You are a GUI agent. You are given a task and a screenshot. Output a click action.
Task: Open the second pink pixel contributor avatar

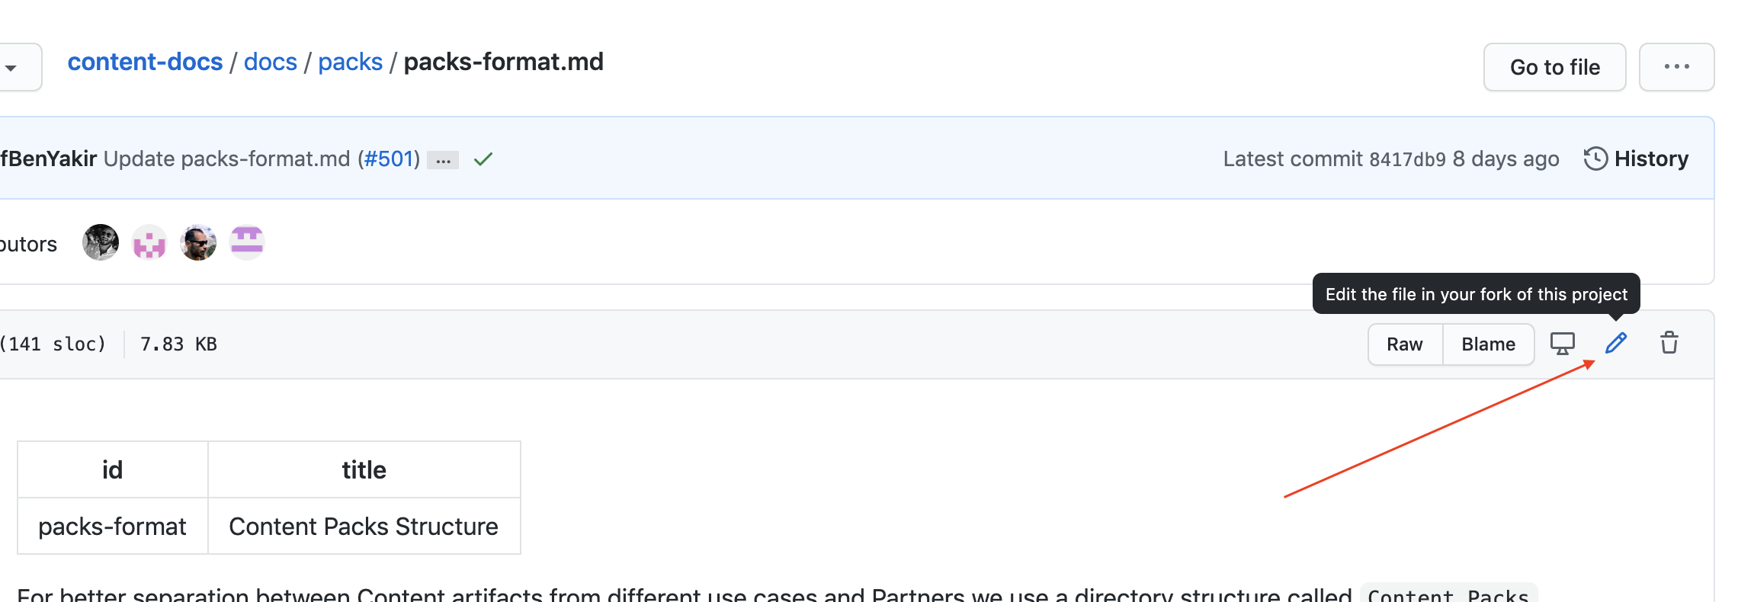149,243
